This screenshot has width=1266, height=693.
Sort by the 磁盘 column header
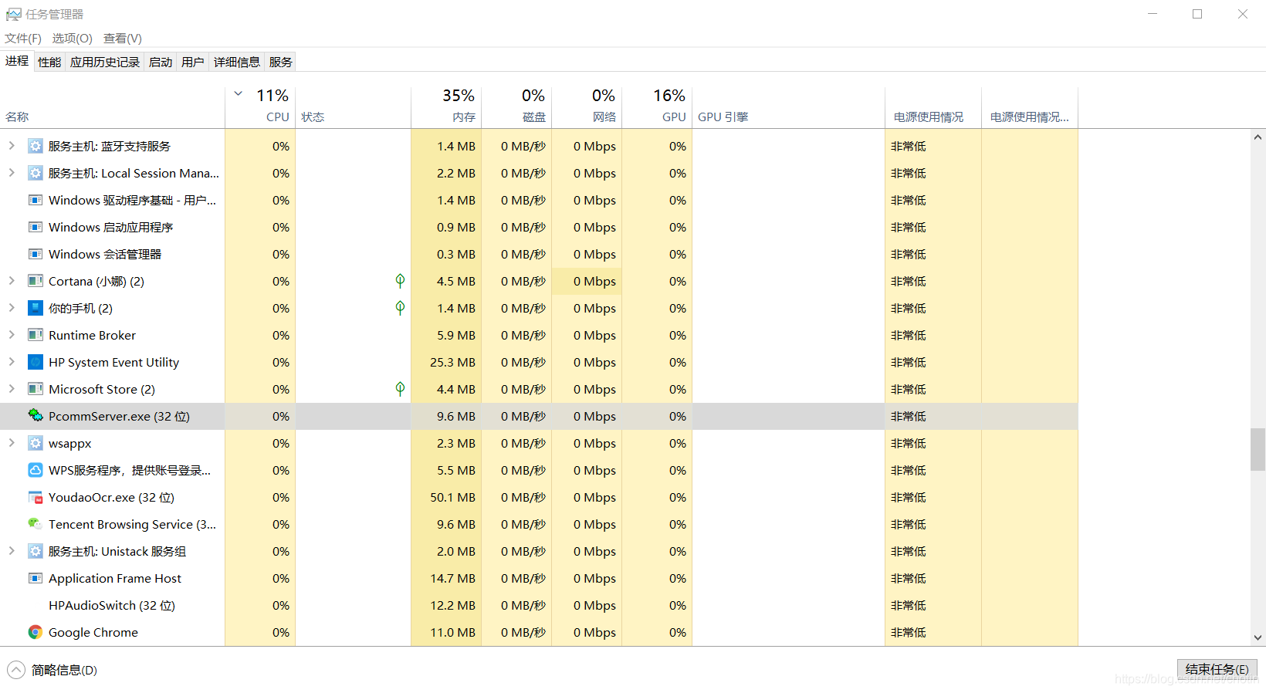coord(516,106)
